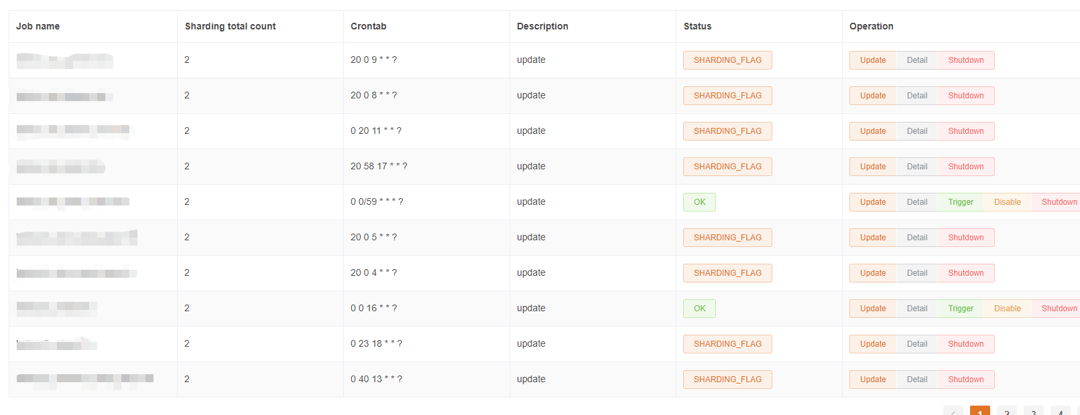Image resolution: width=1080 pixels, height=415 pixels.
Task: Click the orange SHARDING_FLAG badge on the first row
Action: 727,60
